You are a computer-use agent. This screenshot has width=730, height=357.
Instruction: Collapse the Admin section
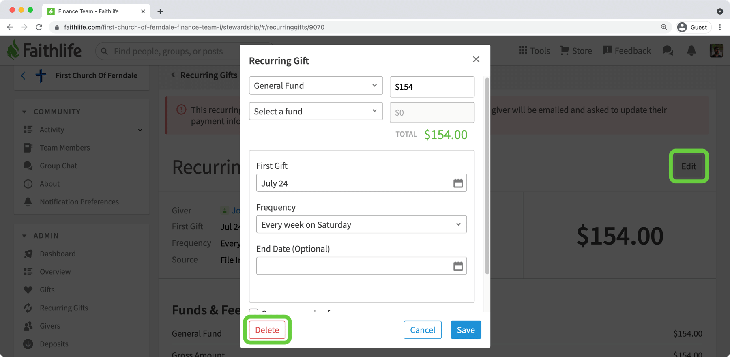point(24,236)
